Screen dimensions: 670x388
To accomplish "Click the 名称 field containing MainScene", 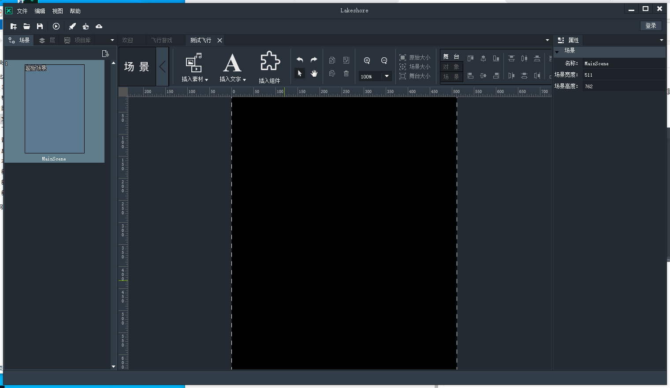I will coord(624,63).
